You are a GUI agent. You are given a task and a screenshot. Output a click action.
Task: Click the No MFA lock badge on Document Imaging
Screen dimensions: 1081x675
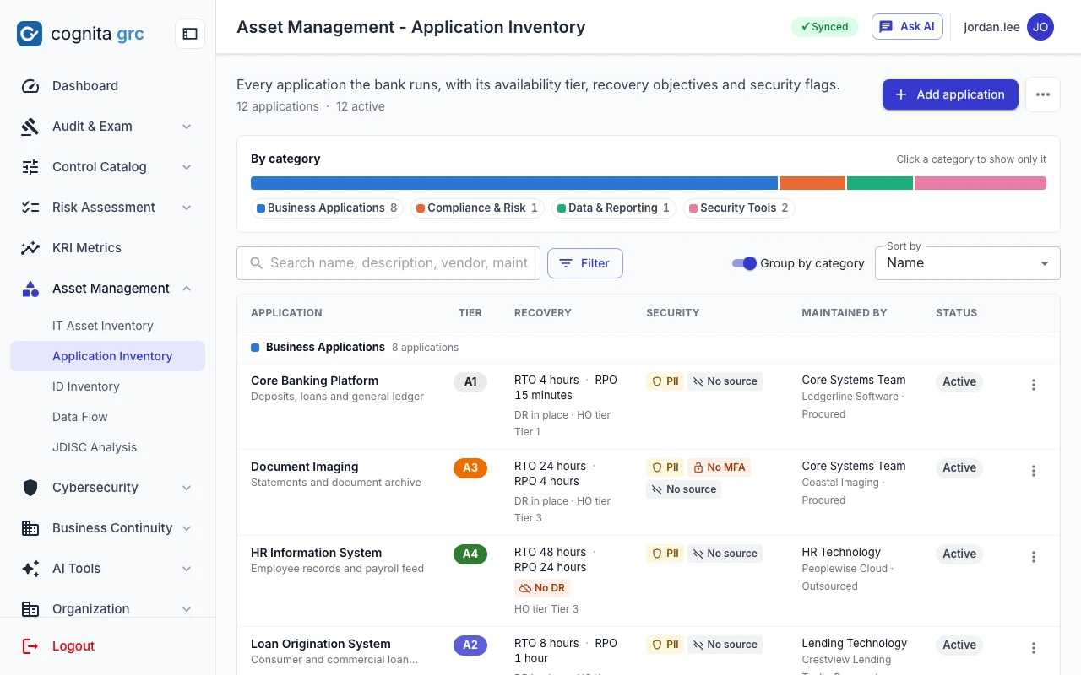719,467
